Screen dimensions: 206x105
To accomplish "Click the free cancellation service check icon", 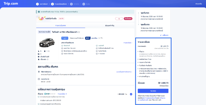I will click(x=97, y=45).
